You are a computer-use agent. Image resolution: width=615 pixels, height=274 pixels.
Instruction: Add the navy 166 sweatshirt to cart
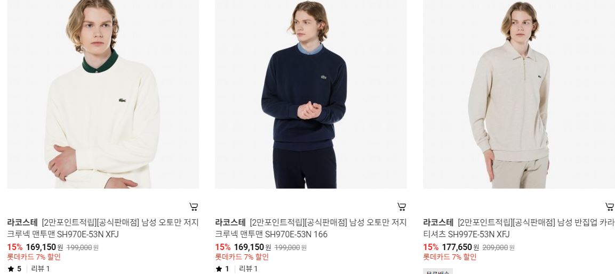tap(401, 206)
